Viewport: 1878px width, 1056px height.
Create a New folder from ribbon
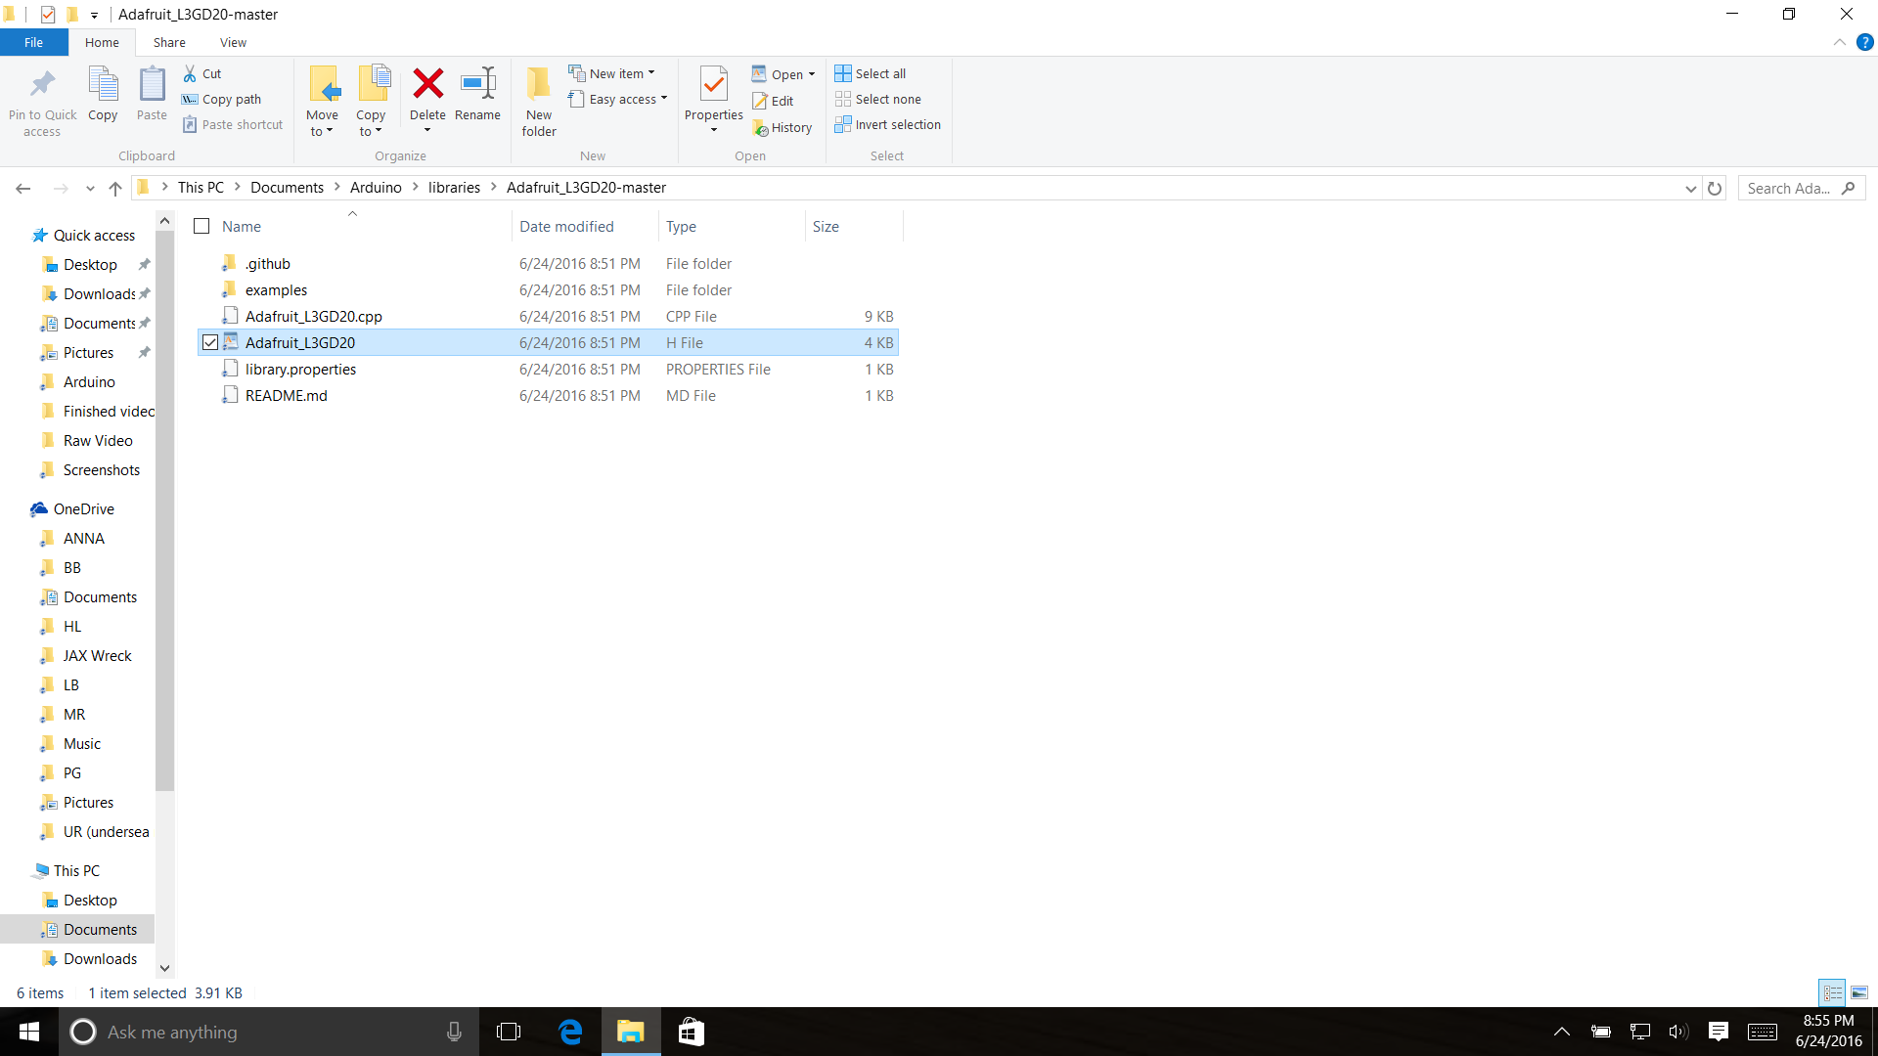(539, 101)
